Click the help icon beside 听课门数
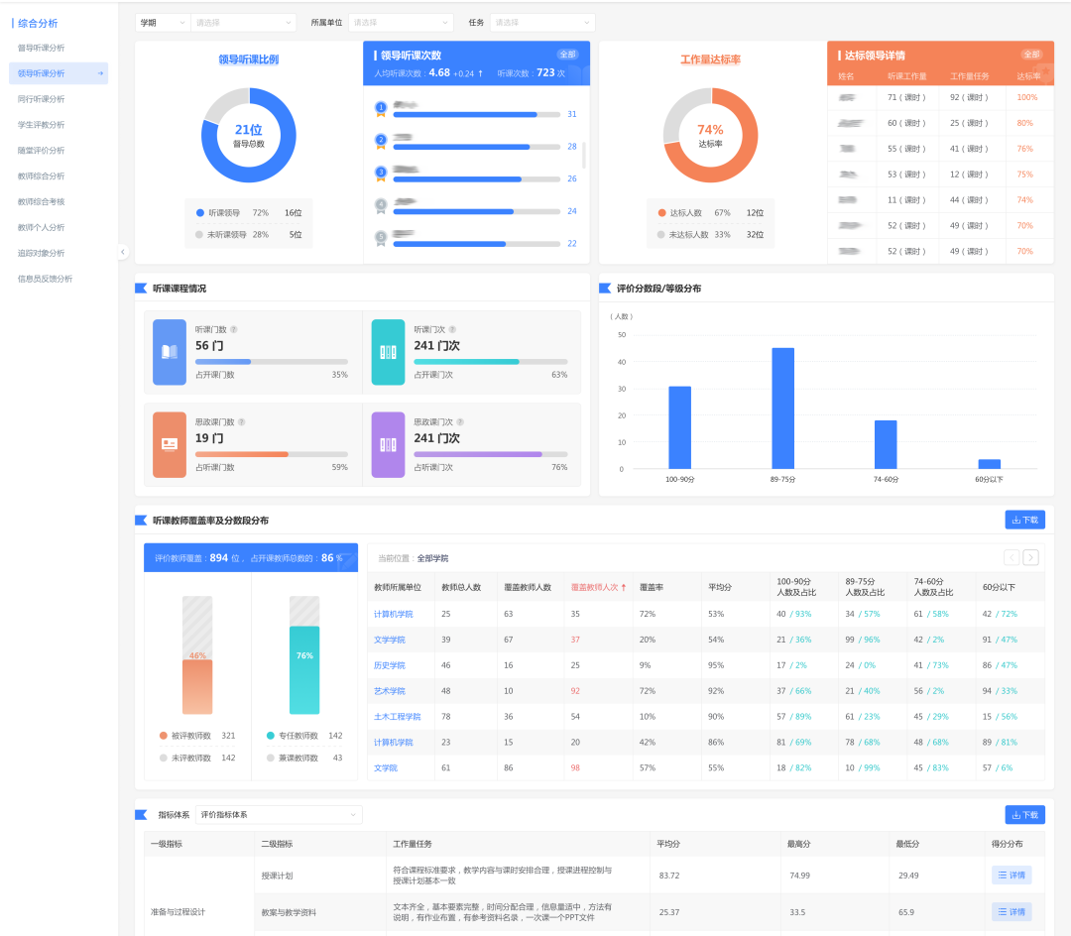Viewport: 1071px width, 936px height. tap(234, 329)
